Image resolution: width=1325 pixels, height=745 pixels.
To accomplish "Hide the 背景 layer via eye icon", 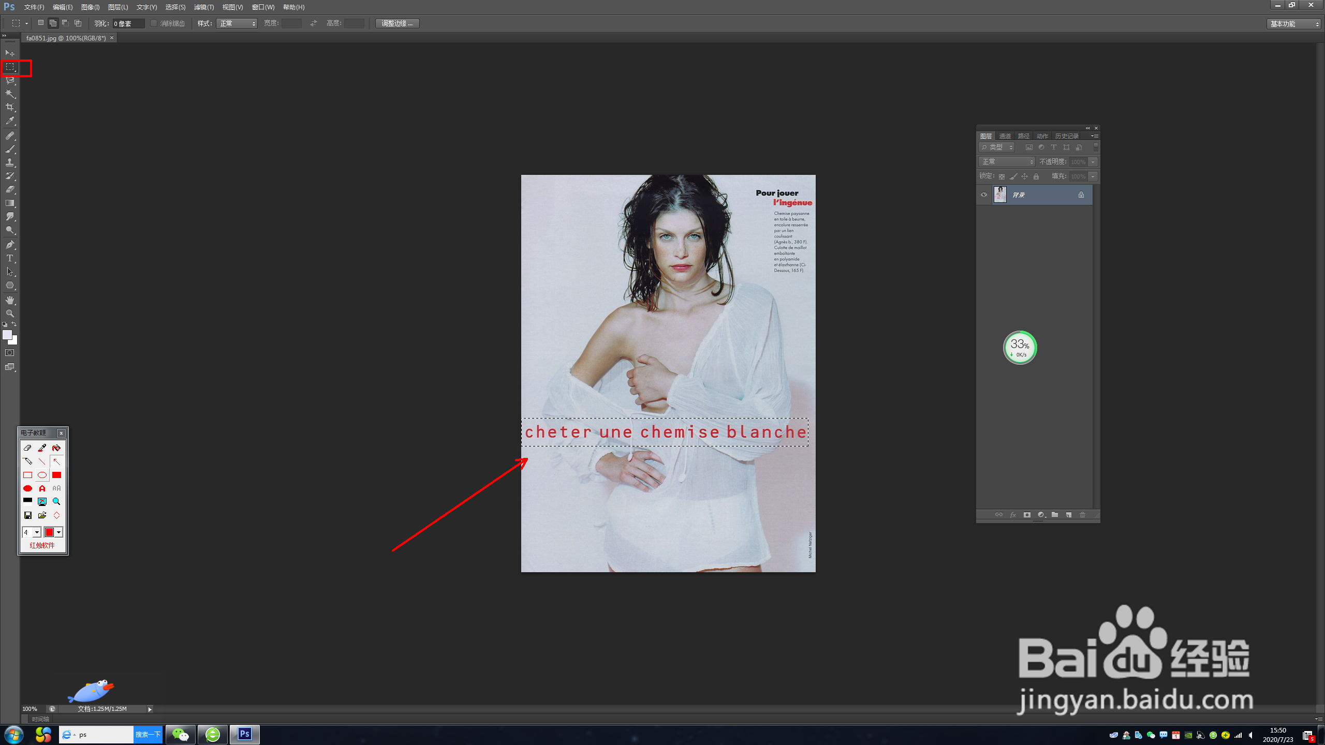I will [984, 195].
